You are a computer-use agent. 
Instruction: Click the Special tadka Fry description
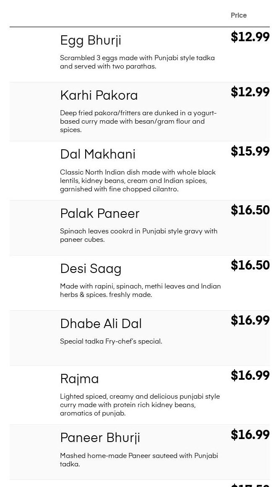[111, 341]
